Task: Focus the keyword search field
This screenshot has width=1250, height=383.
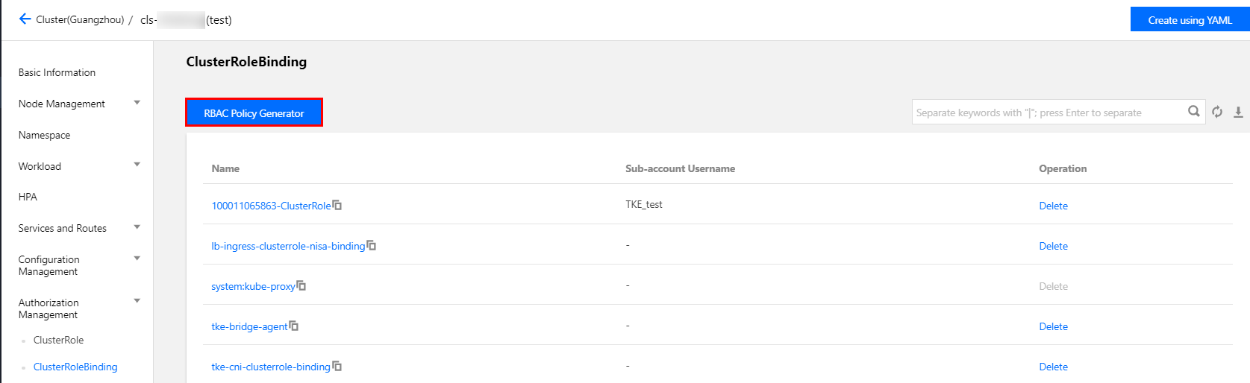Action: pyautogui.click(x=1045, y=113)
